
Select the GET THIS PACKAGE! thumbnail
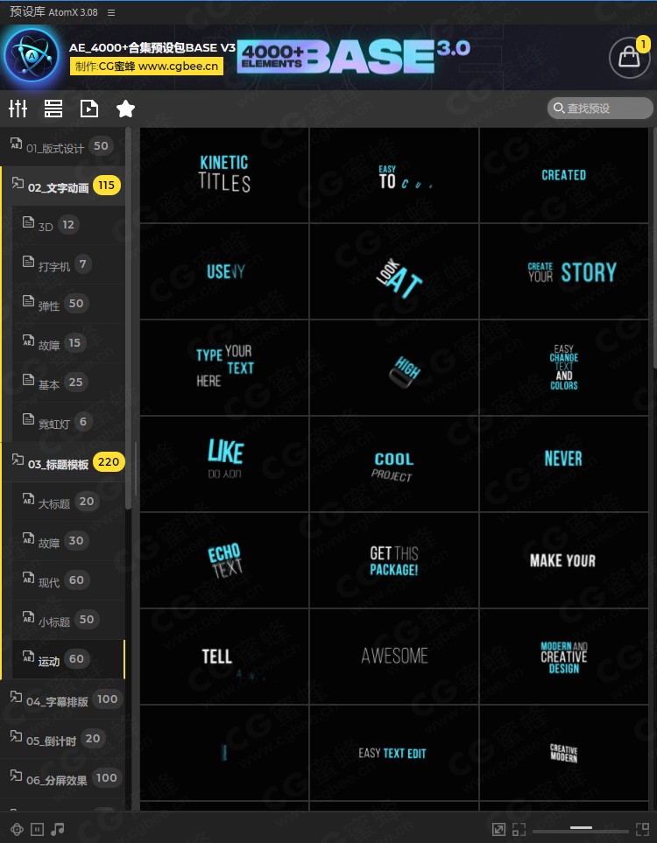pyautogui.click(x=394, y=560)
